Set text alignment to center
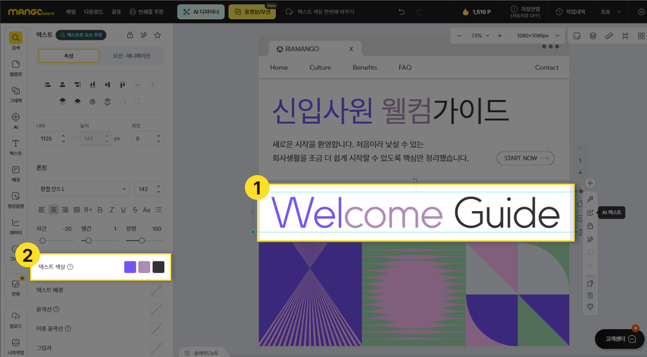This screenshot has height=357, width=647. click(x=53, y=210)
